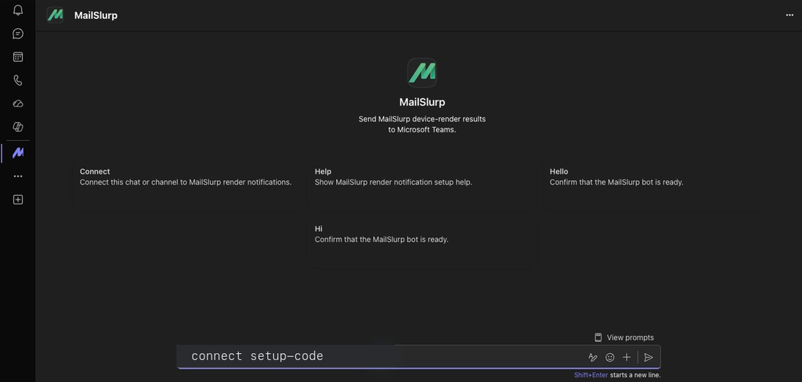Open the compose box plus actions menu
The width and height of the screenshot is (802, 382).
click(x=627, y=358)
